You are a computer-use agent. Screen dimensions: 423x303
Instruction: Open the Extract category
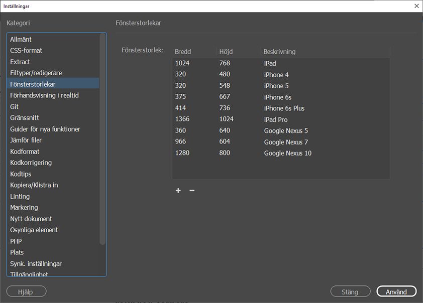(x=53, y=62)
